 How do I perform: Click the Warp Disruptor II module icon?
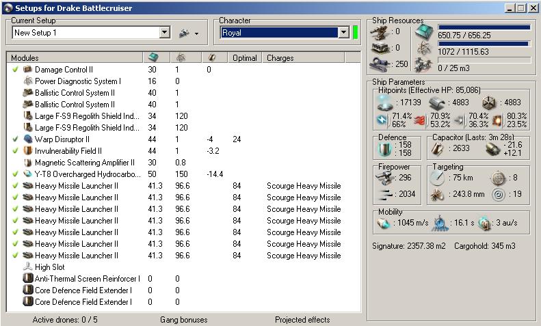28,139
